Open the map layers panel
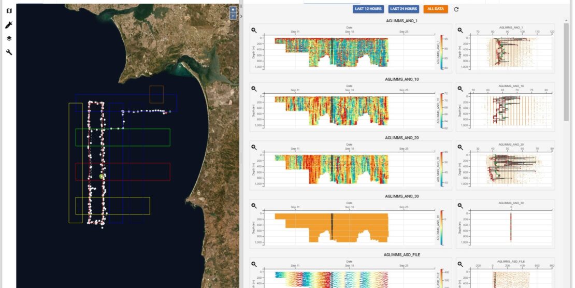 9,38
